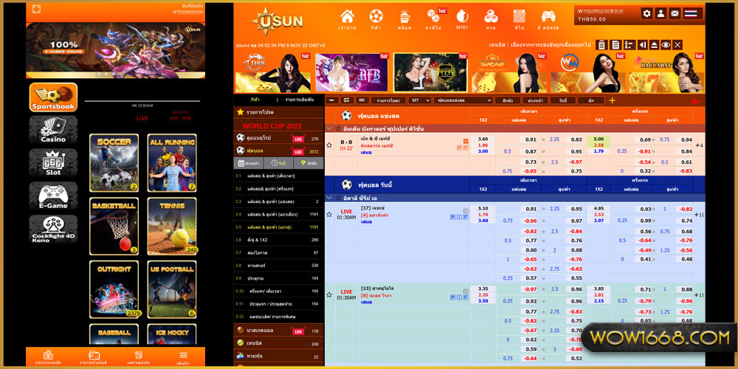The height and width of the screenshot is (369, 738).
Task: Open the MY odds type dropdown
Action: (x=420, y=100)
